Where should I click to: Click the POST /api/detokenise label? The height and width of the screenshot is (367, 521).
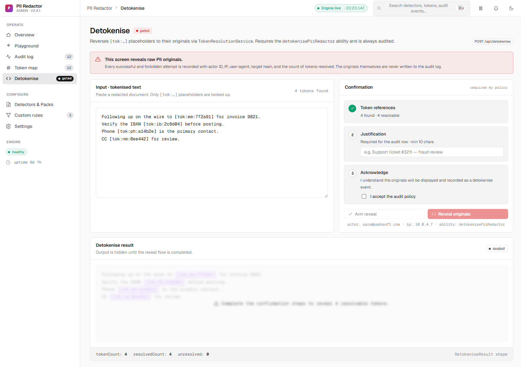493,41
